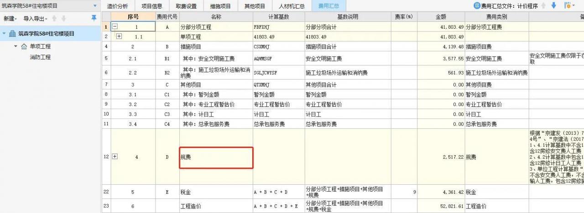Click the 基数说明 column header

coord(347,17)
